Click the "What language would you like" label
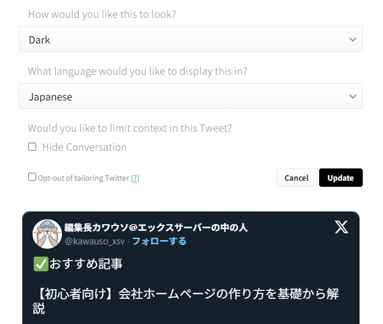 [x=137, y=71]
